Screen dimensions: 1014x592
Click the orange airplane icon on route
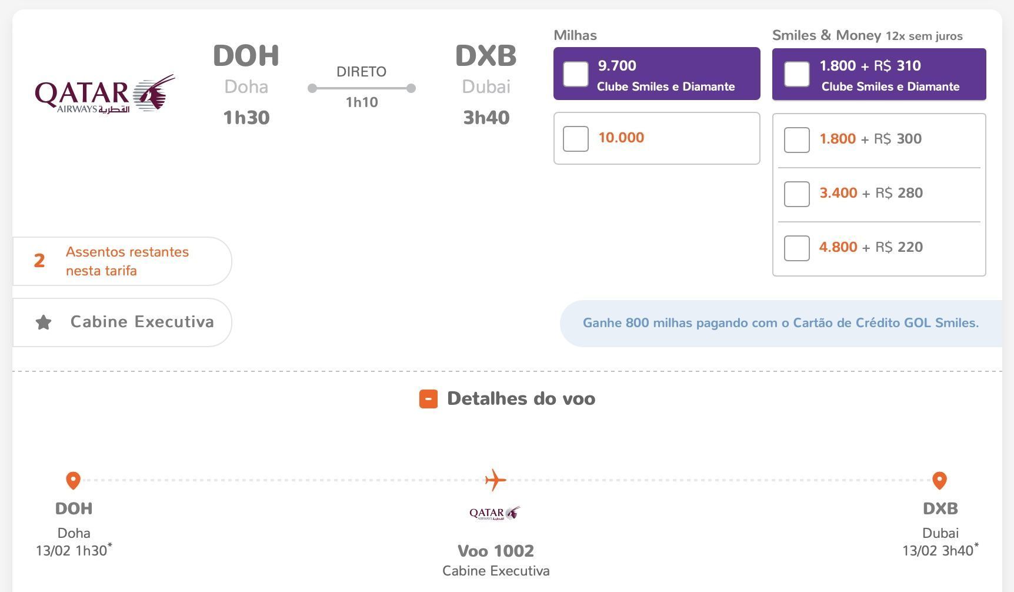pyautogui.click(x=495, y=480)
